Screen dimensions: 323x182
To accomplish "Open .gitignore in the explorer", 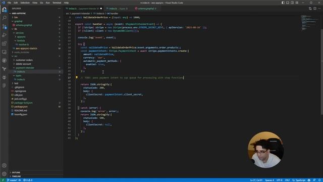I will pos(19,87).
